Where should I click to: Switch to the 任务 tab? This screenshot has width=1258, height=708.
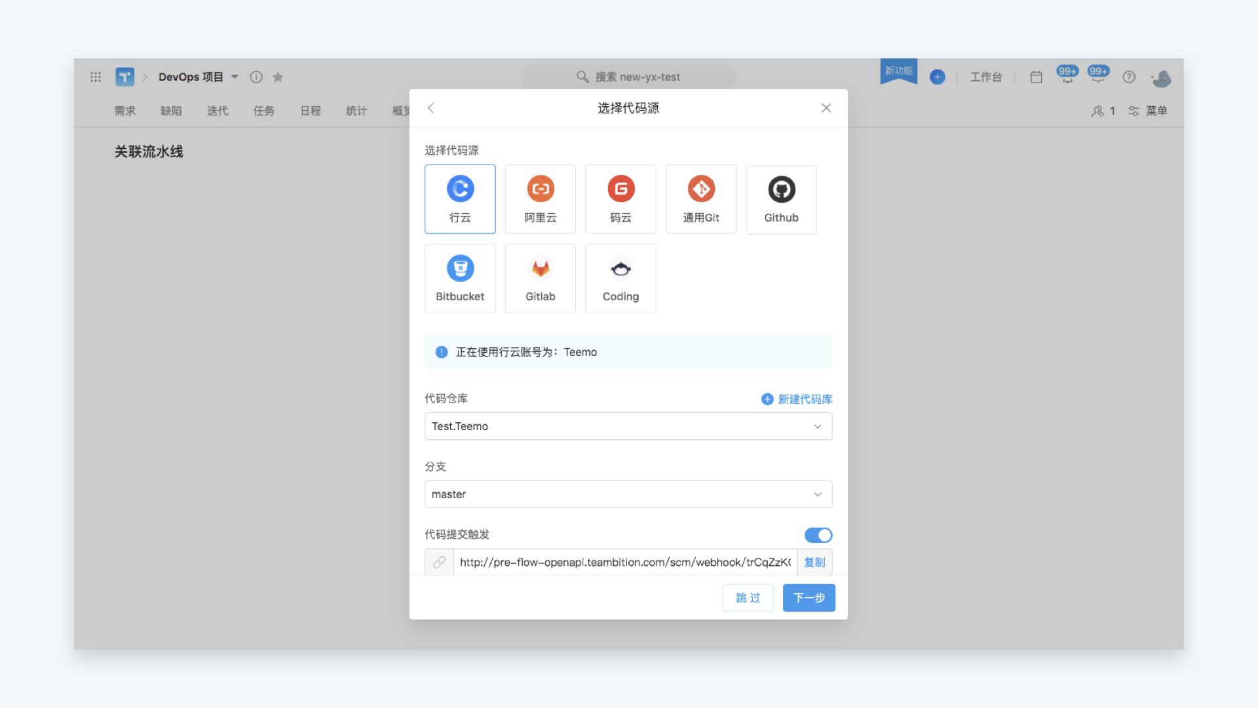click(264, 111)
